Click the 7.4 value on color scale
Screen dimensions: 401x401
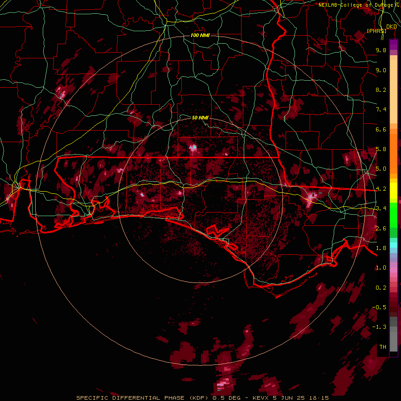[381, 110]
